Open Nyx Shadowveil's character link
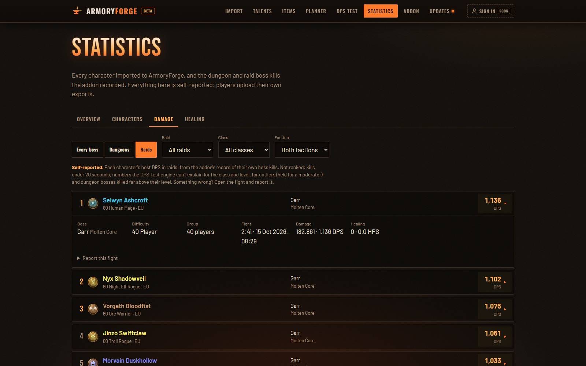 tap(124, 279)
